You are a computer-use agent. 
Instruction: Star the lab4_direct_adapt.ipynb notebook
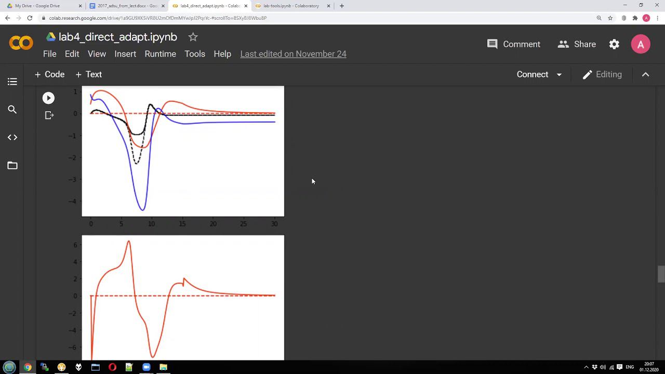pos(193,37)
